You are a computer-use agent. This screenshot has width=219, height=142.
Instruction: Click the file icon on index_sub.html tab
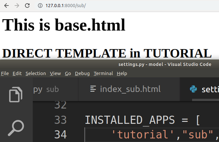coord(93,89)
